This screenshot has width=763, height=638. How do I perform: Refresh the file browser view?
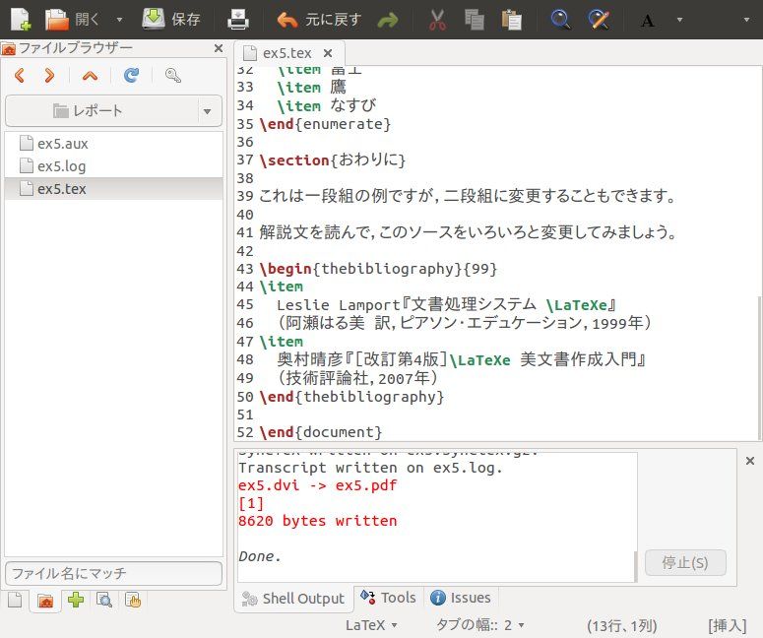131,75
